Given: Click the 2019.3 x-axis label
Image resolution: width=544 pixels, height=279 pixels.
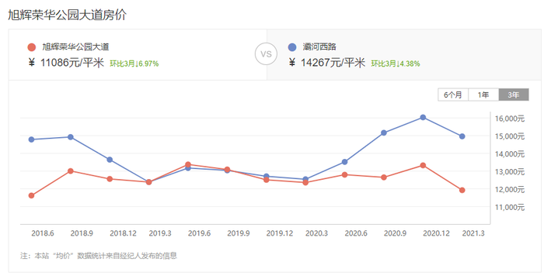Looking at the screenshot, I should 160,233.
